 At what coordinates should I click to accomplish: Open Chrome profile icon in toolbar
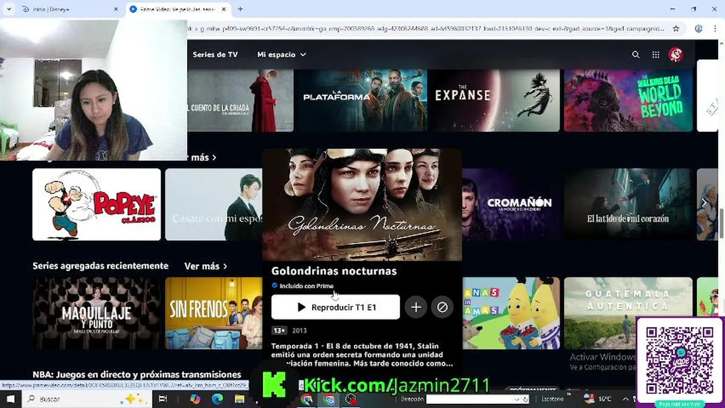698,28
